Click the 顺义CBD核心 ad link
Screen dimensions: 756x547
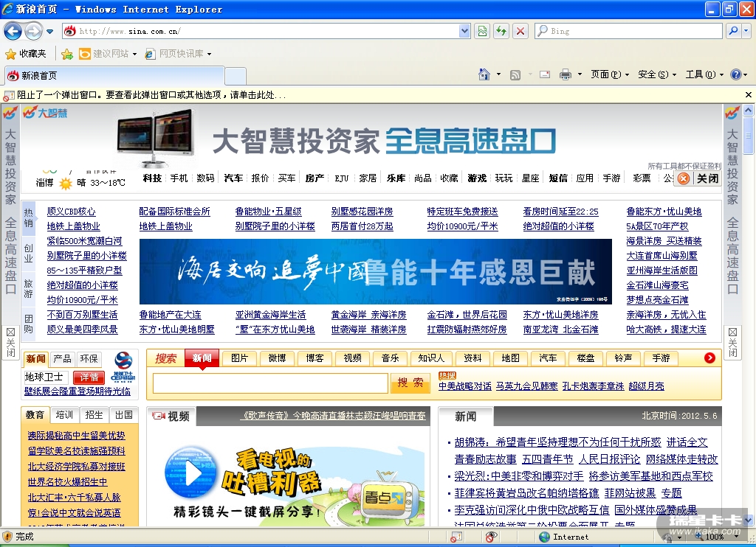(x=72, y=212)
